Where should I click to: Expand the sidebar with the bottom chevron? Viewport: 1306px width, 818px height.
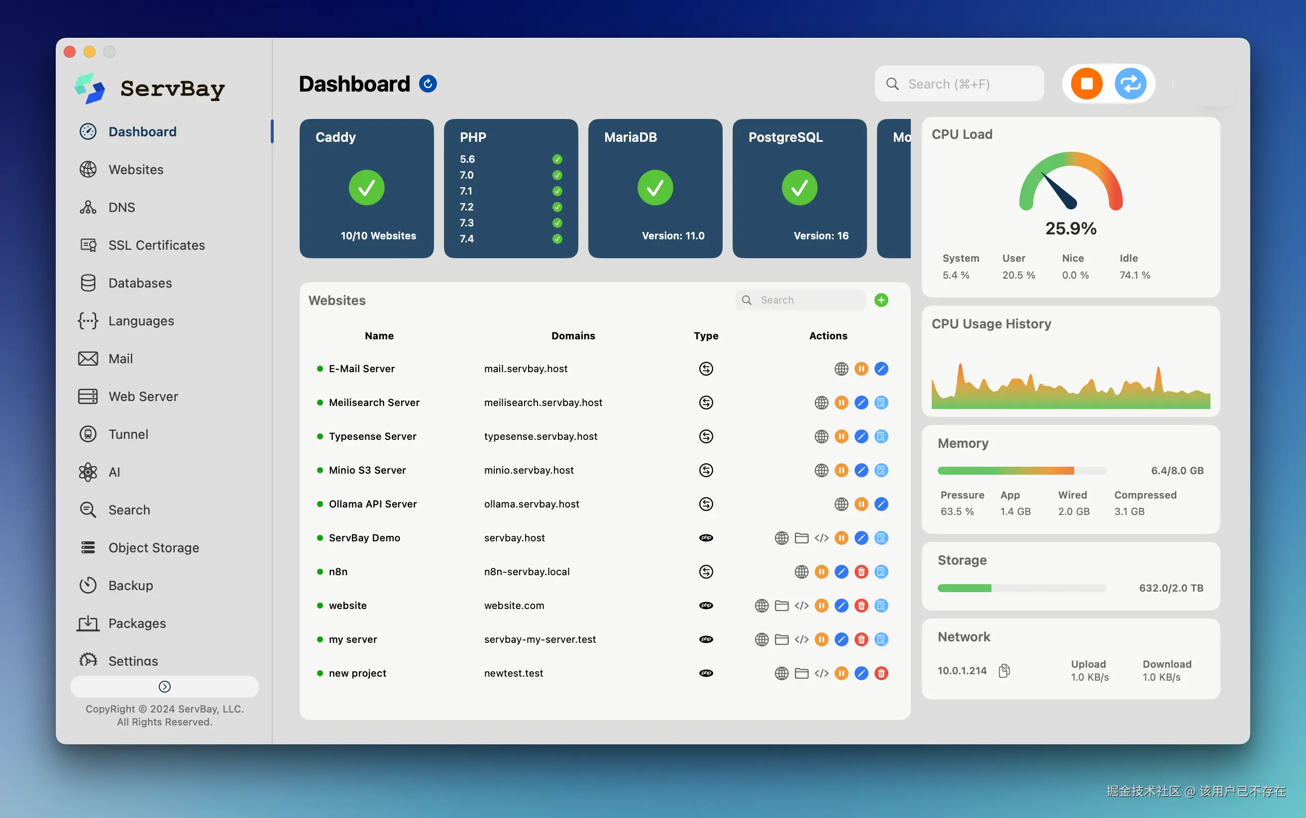164,687
